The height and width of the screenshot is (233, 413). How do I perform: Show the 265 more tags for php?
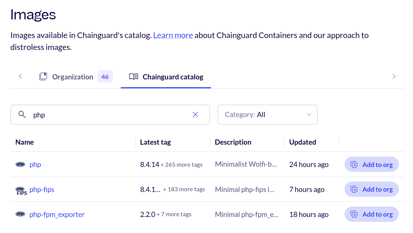point(181,164)
